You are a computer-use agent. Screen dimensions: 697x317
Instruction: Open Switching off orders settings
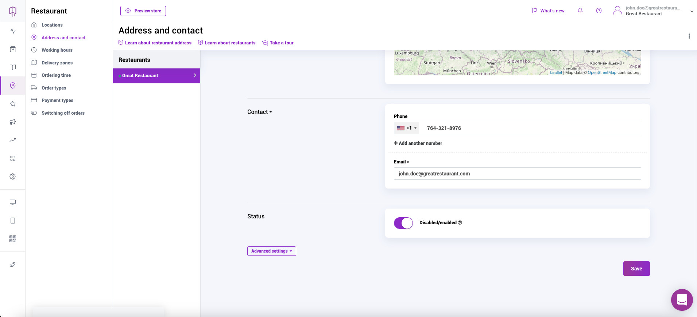point(63,113)
